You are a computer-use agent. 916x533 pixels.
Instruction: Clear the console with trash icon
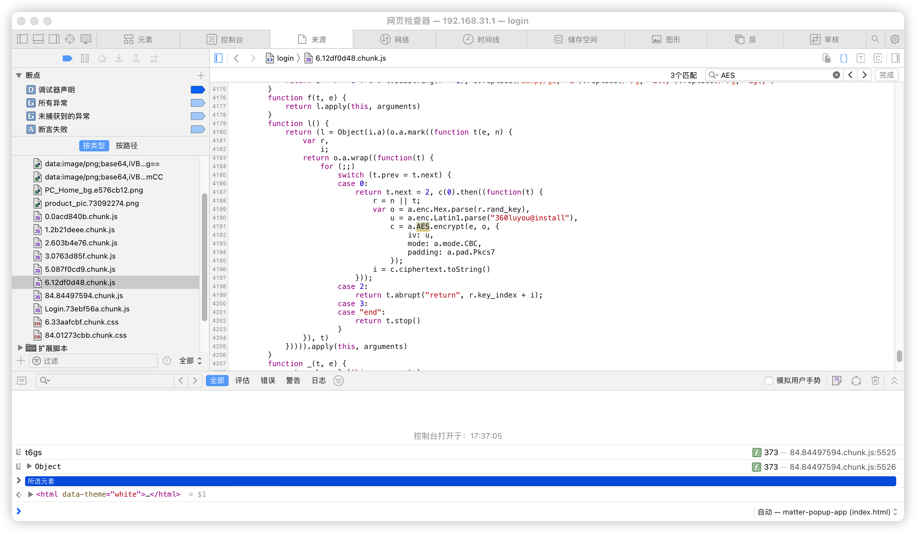point(875,380)
